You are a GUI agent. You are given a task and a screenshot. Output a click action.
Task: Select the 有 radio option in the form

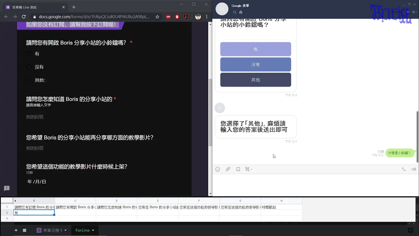(29, 54)
